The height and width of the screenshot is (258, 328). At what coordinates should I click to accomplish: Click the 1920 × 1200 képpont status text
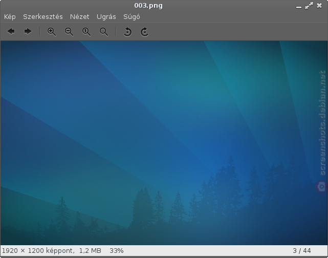point(38,251)
